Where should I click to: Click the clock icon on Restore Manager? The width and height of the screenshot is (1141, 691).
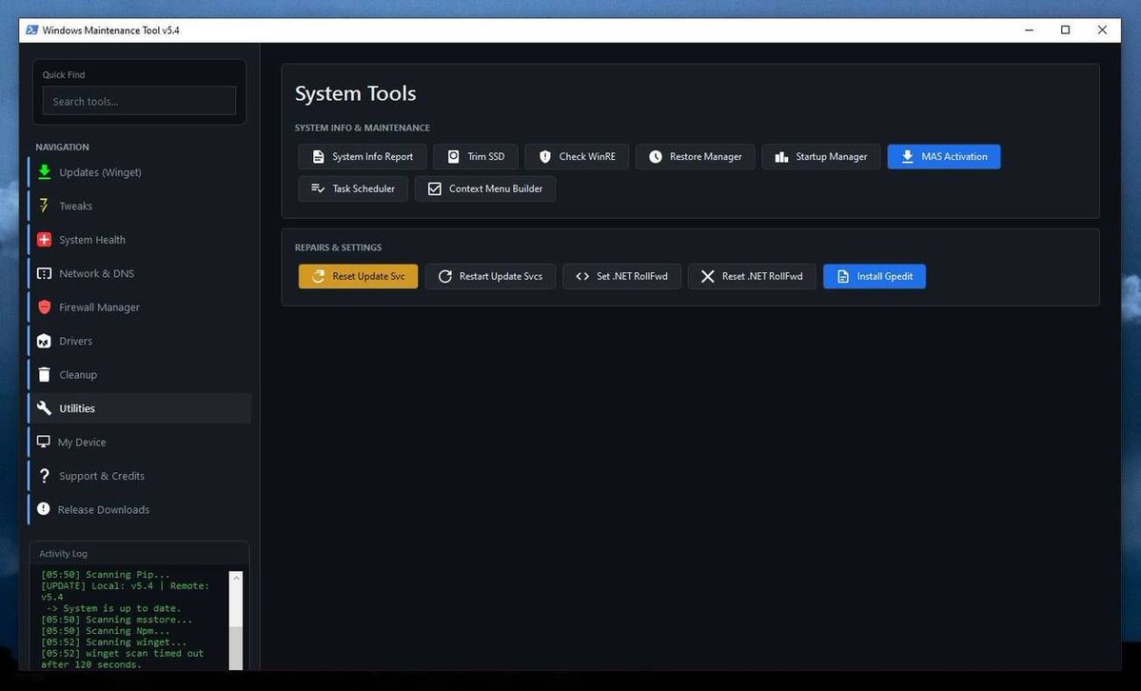click(656, 156)
